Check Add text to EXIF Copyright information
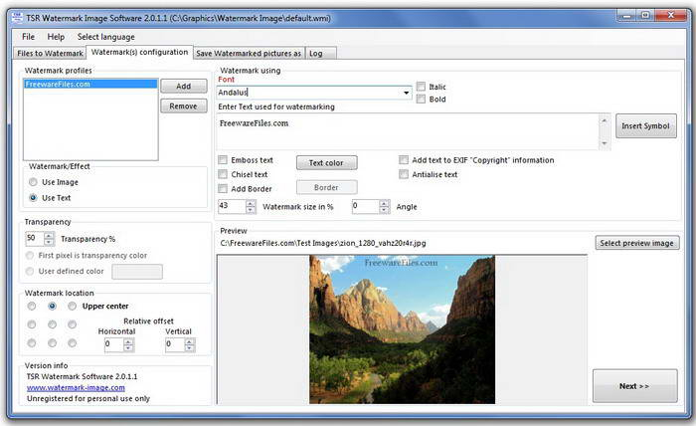696x426 pixels. coord(404,160)
